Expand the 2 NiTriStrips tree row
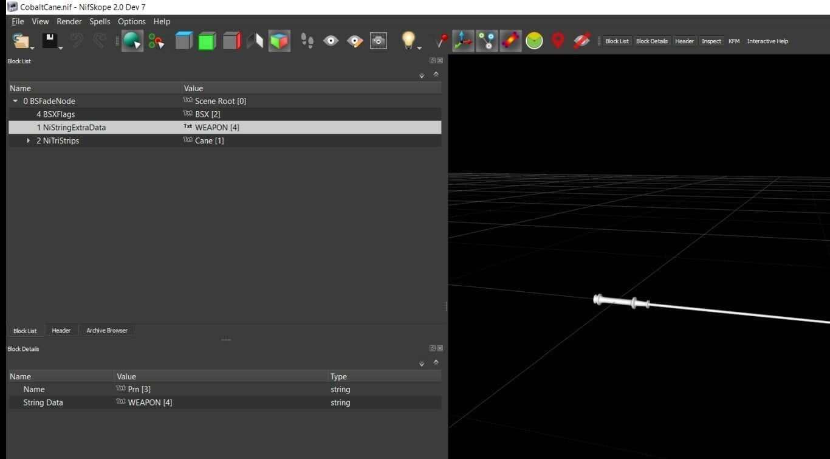The height and width of the screenshot is (459, 830). [29, 140]
